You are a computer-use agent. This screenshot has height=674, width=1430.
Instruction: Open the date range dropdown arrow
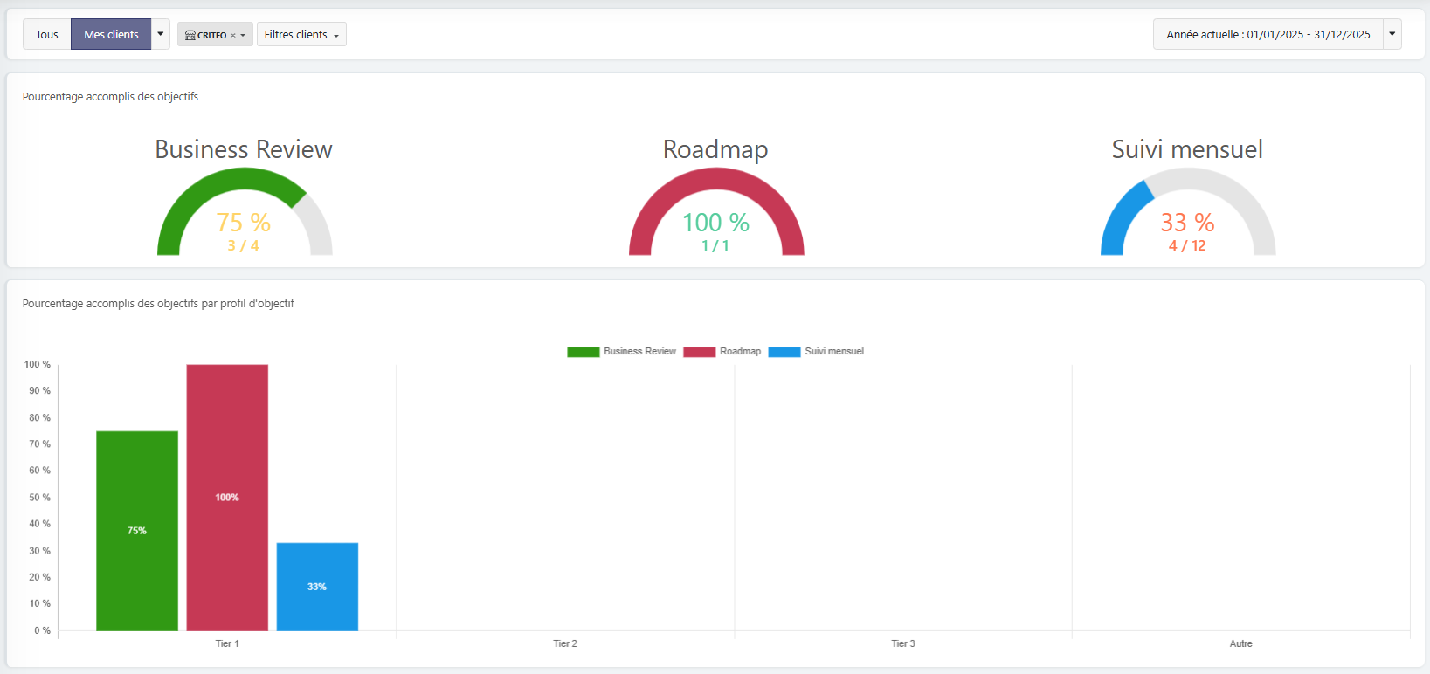coord(1392,34)
